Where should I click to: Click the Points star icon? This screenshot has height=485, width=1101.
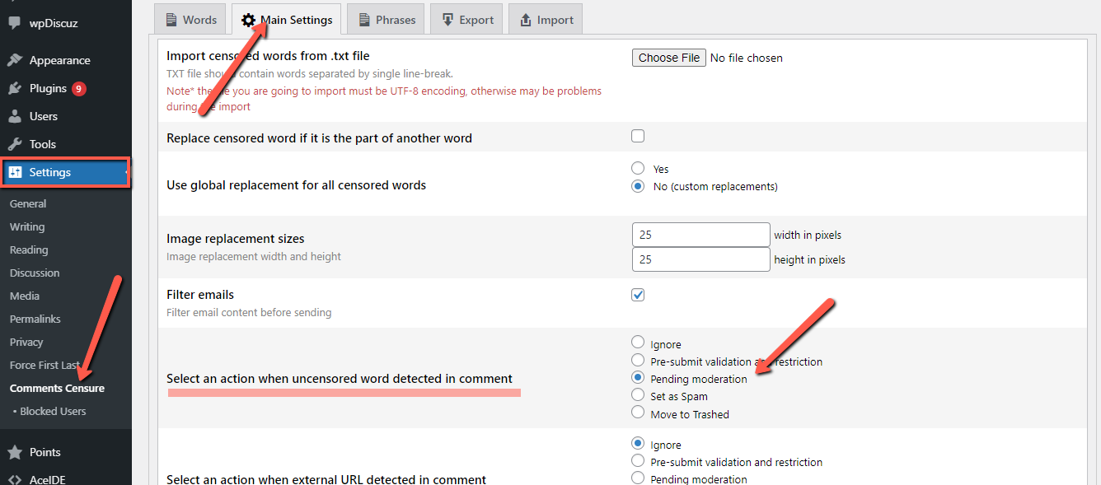tap(15, 452)
